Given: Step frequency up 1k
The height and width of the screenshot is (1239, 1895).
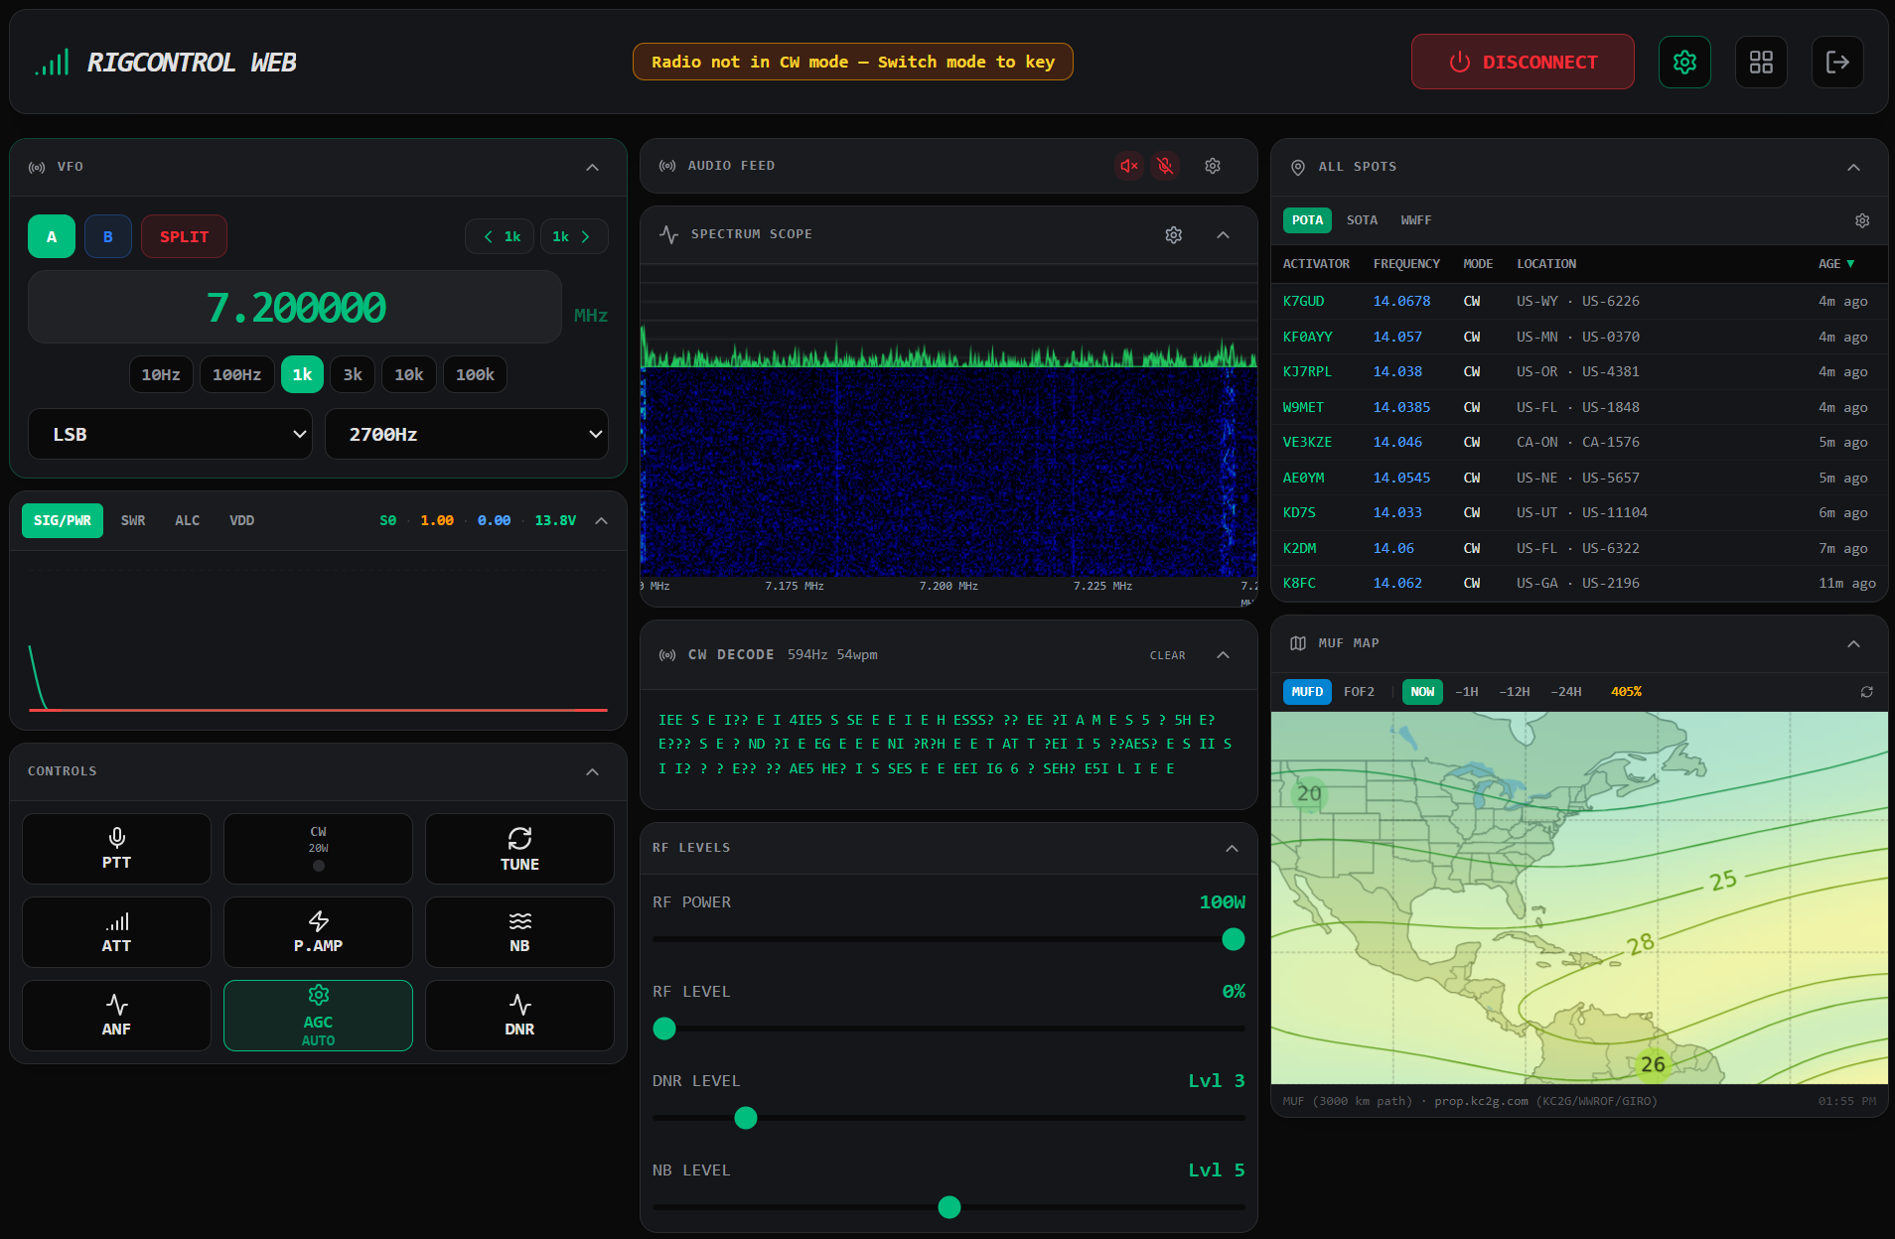Looking at the screenshot, I should coord(573,236).
